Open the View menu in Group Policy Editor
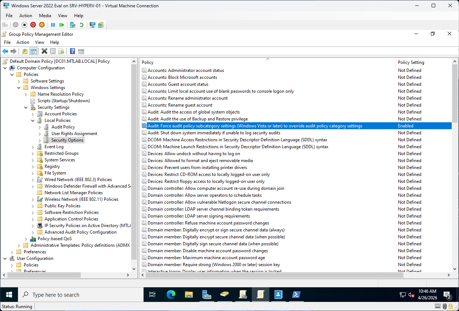Viewport: 459px width, 311px height. 39,42
